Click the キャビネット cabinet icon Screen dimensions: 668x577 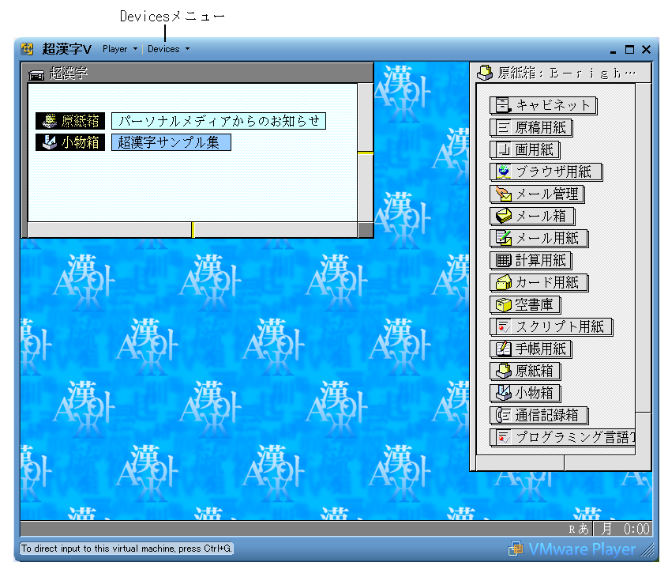[x=502, y=106]
